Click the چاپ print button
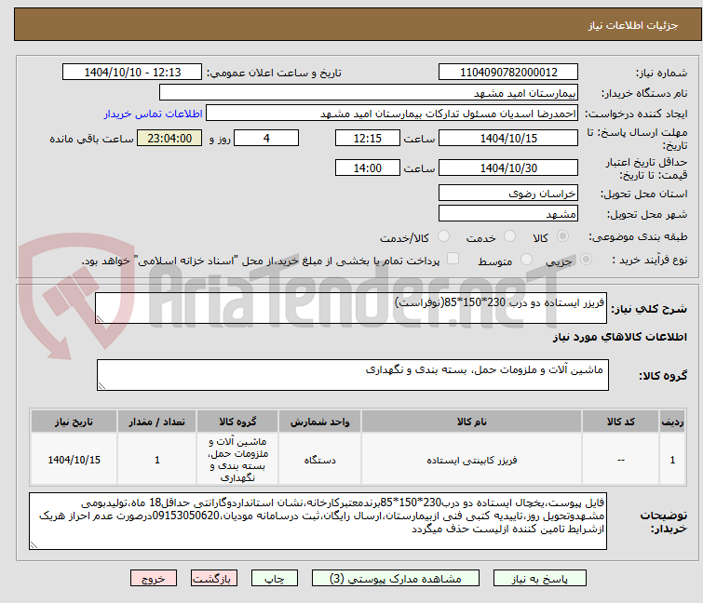Screen dimensions: 703x603 pyautogui.click(x=275, y=579)
